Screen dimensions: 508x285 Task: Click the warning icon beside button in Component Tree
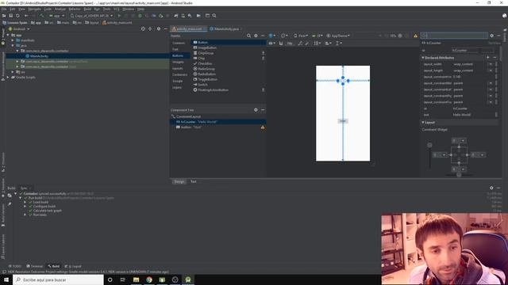263,127
